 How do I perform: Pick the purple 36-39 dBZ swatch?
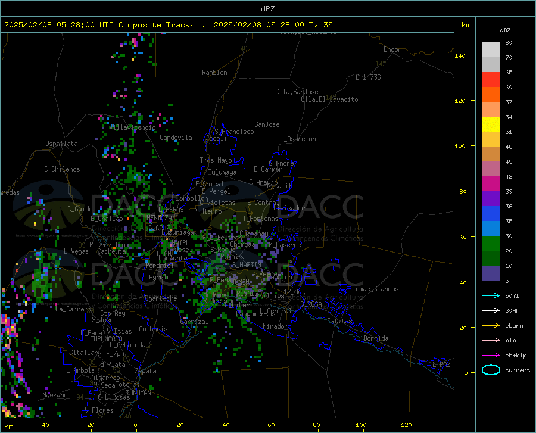[491, 198]
